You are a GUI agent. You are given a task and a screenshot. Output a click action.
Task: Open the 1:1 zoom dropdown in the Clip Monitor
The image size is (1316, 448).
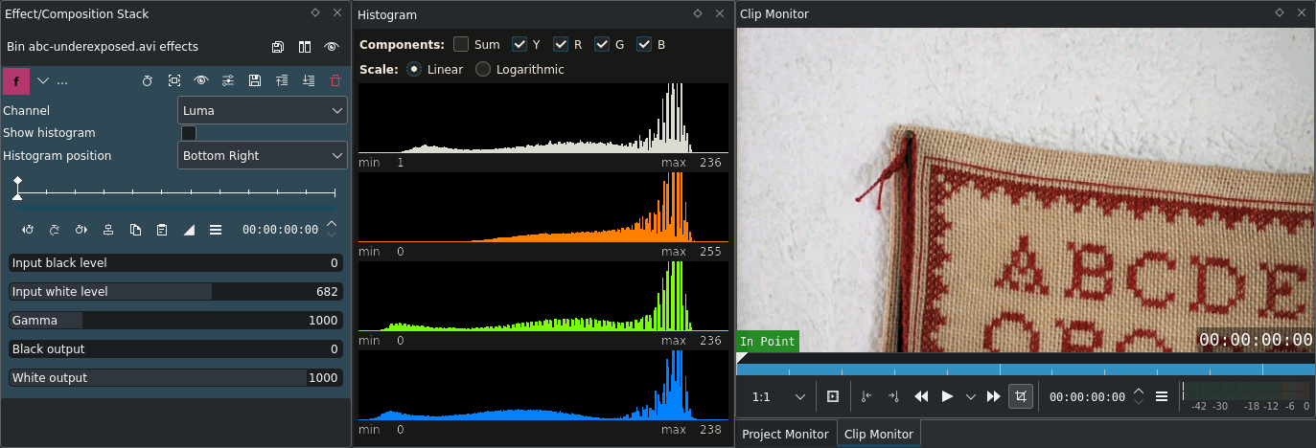click(778, 396)
